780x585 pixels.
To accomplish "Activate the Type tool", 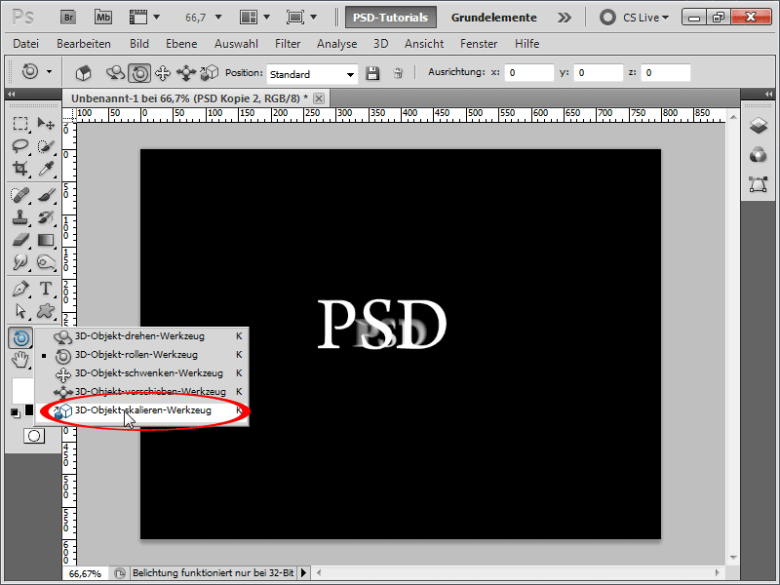I will (46, 289).
